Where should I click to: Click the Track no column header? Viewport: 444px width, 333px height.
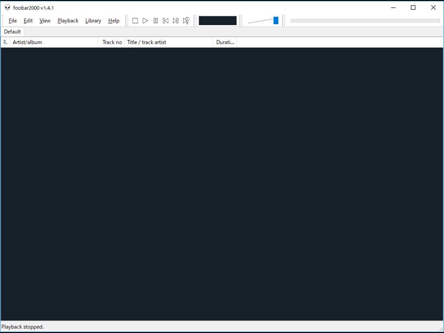coord(111,42)
